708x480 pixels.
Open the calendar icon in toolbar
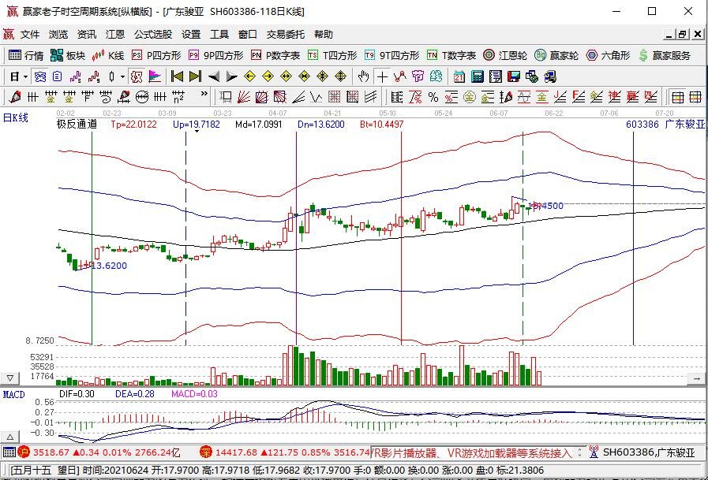(x=459, y=76)
